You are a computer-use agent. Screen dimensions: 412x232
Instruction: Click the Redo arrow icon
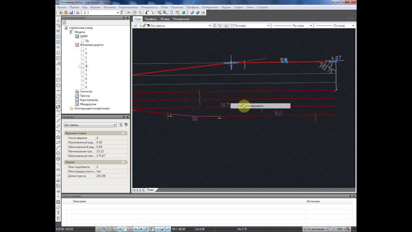point(152,13)
